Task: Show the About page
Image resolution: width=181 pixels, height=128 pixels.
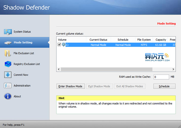Action: click(x=17, y=96)
